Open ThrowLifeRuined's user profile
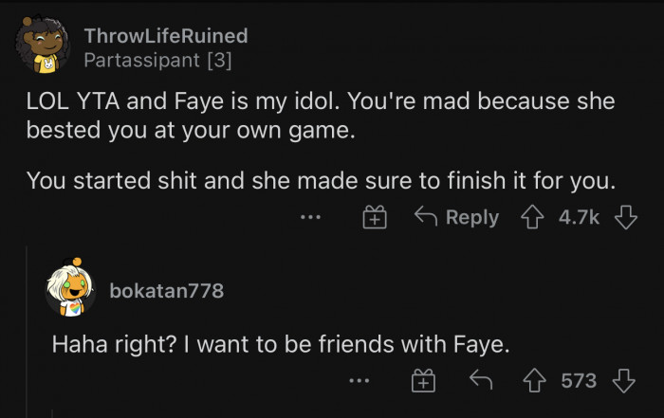Screen dimensions: 664x418 tap(166, 36)
